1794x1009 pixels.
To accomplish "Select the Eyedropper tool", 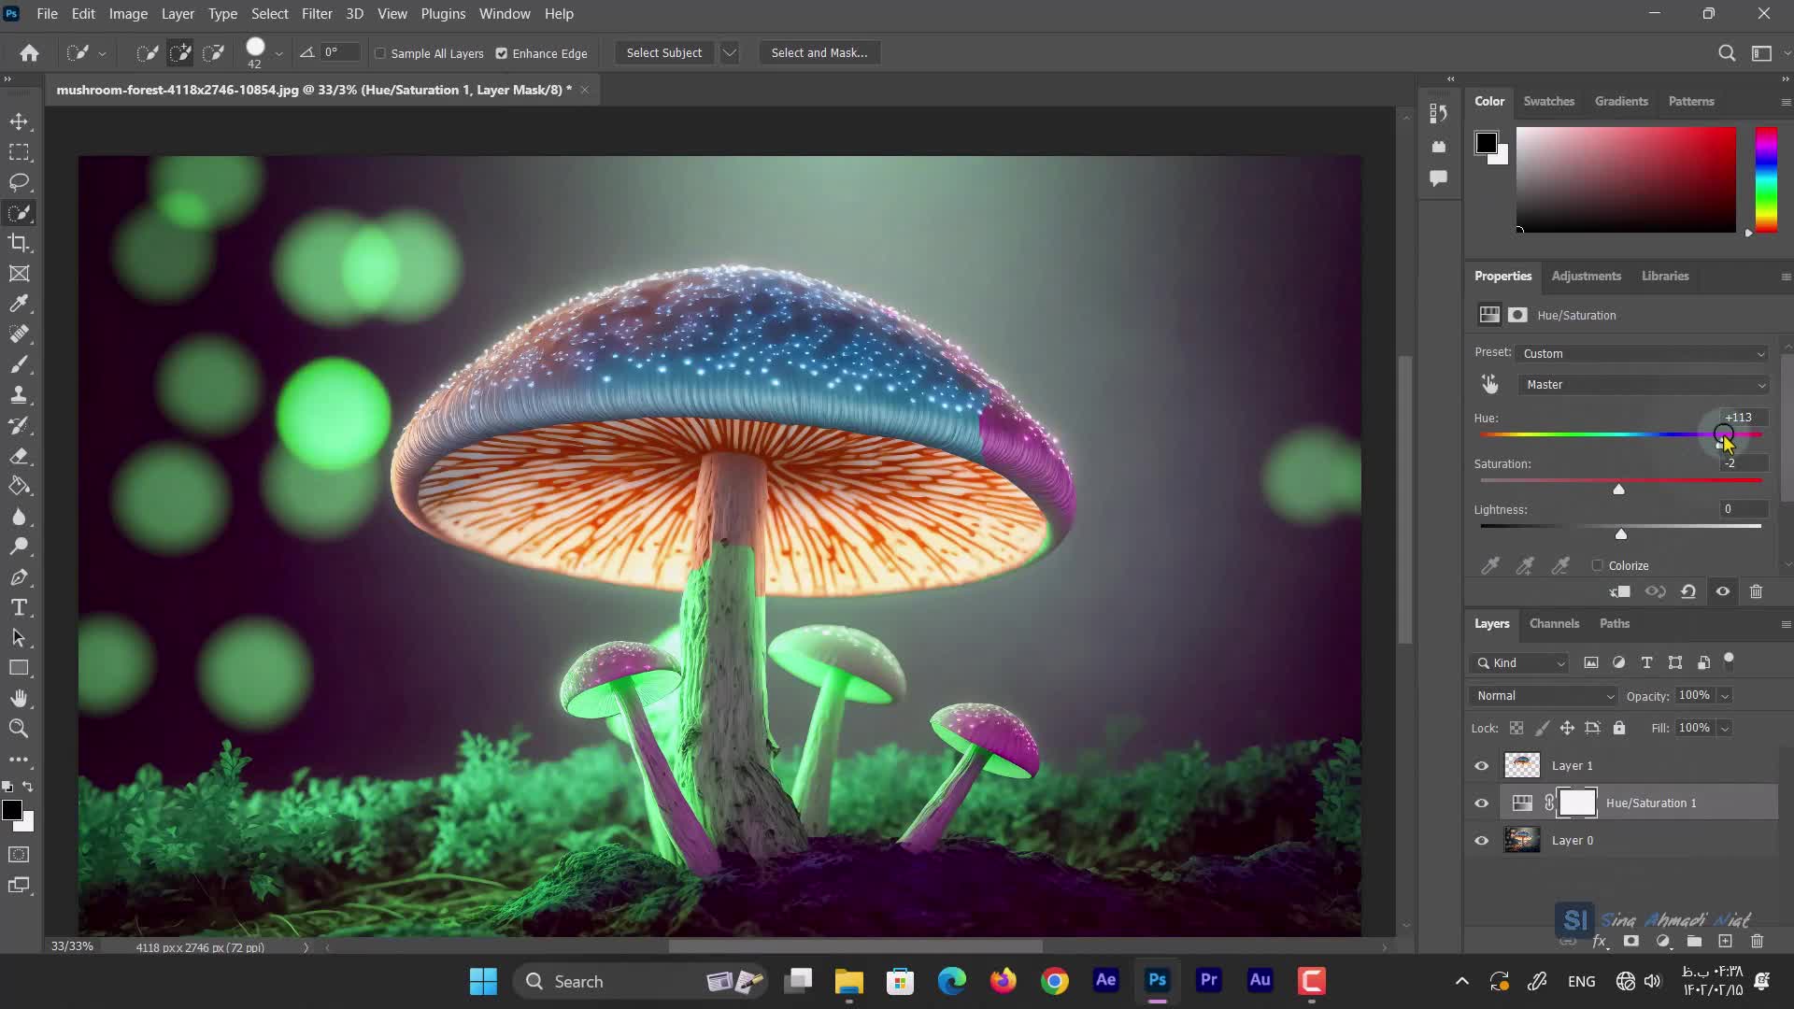I will coord(19,304).
